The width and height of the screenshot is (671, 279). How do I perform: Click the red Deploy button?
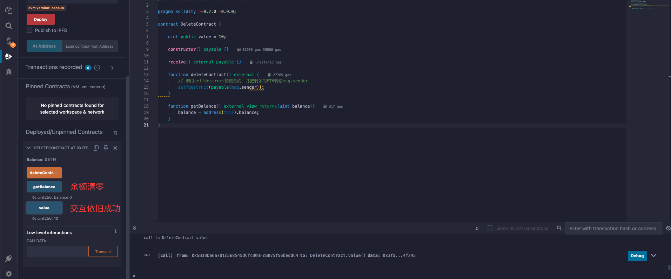point(41,19)
